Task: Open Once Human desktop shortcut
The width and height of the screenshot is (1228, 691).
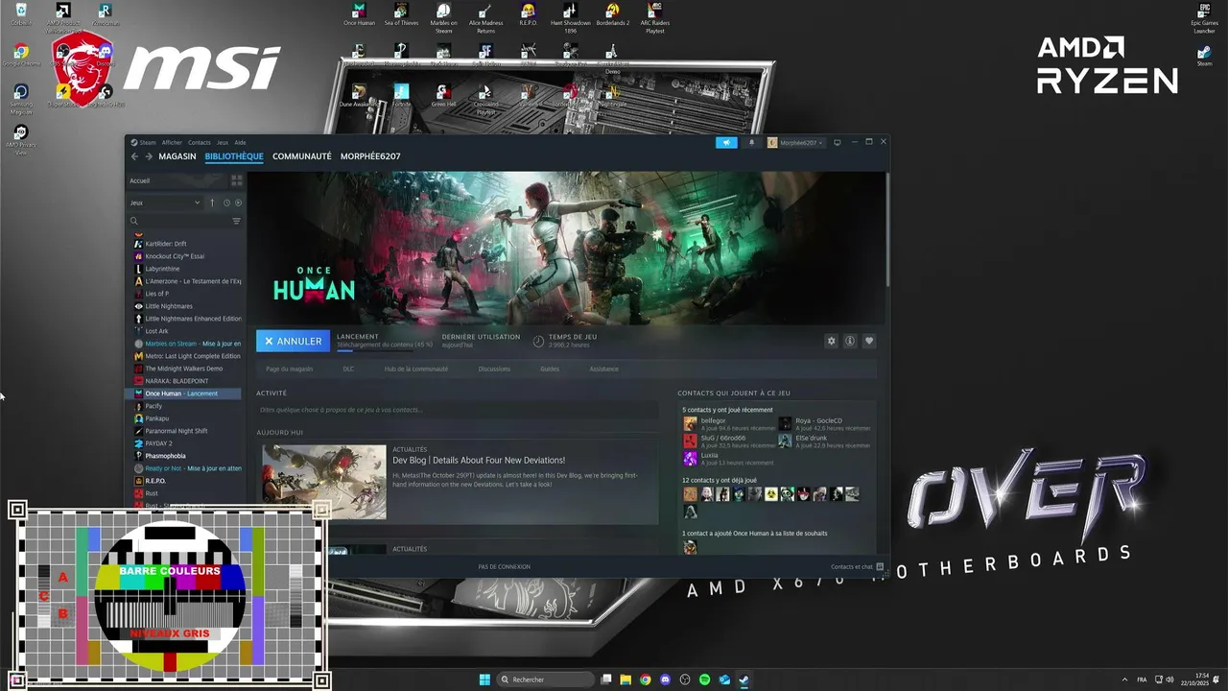Action: pos(359,15)
